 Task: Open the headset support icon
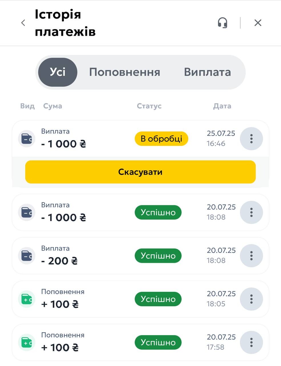tap(223, 23)
